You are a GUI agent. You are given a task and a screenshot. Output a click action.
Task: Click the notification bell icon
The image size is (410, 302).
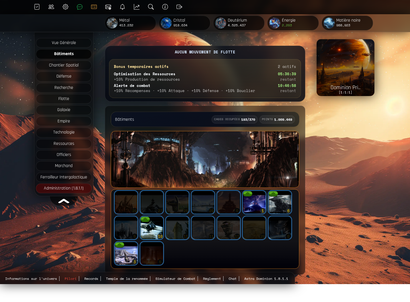[122, 7]
